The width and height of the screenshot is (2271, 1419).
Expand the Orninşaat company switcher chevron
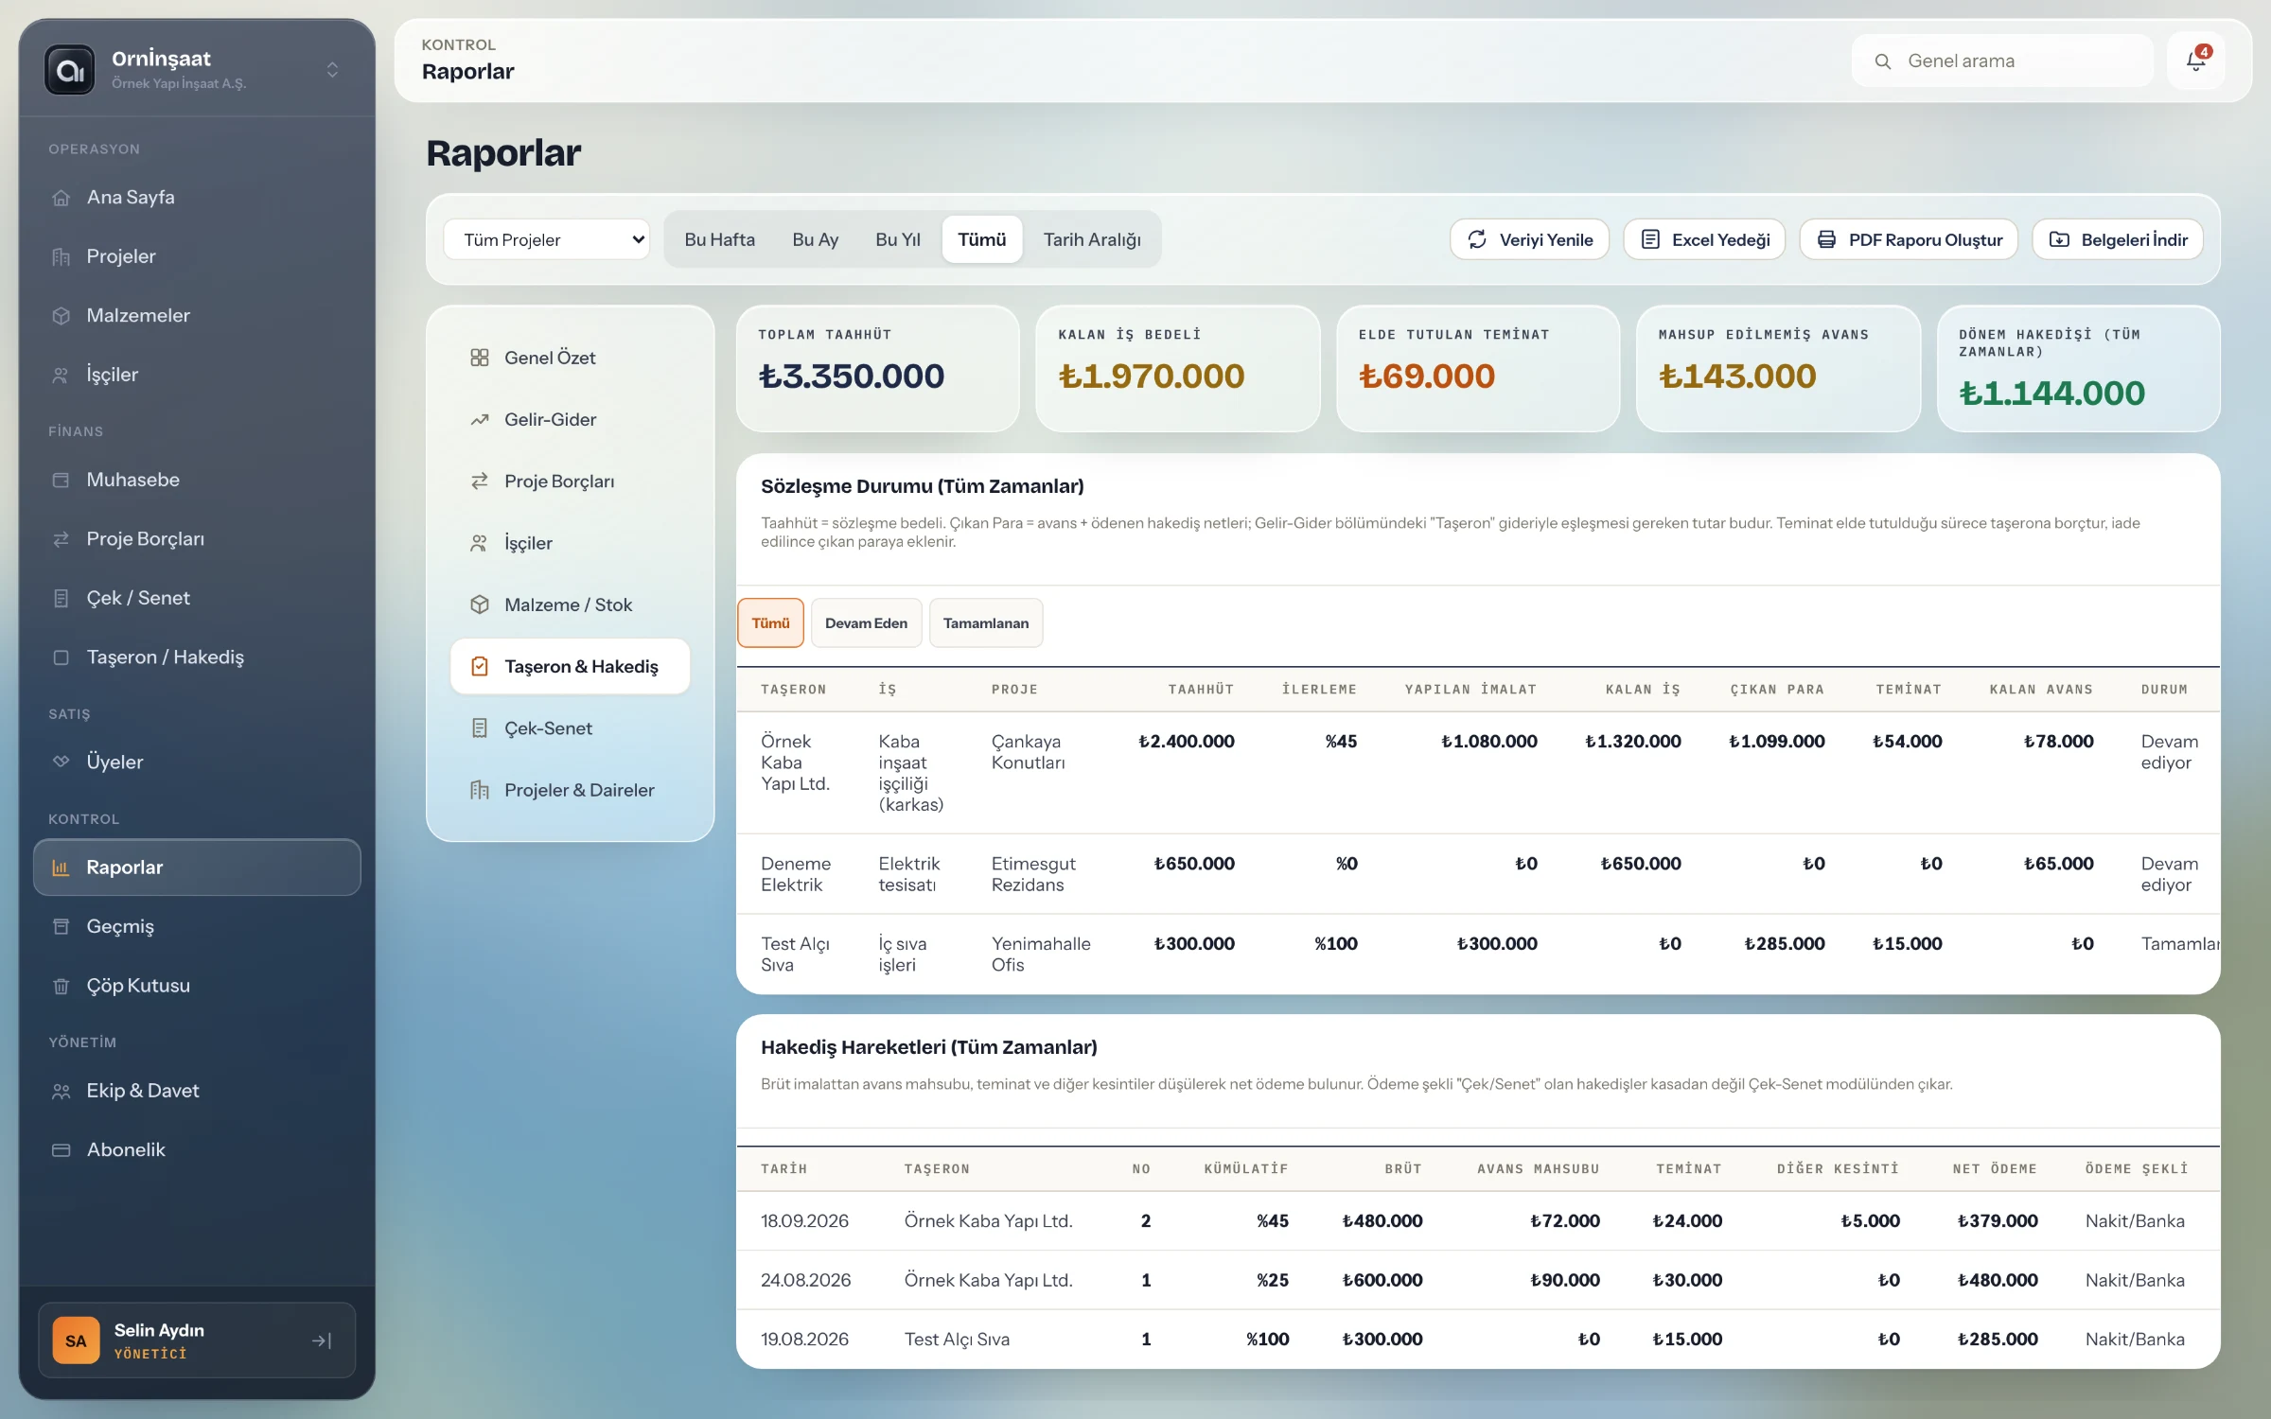click(x=332, y=70)
